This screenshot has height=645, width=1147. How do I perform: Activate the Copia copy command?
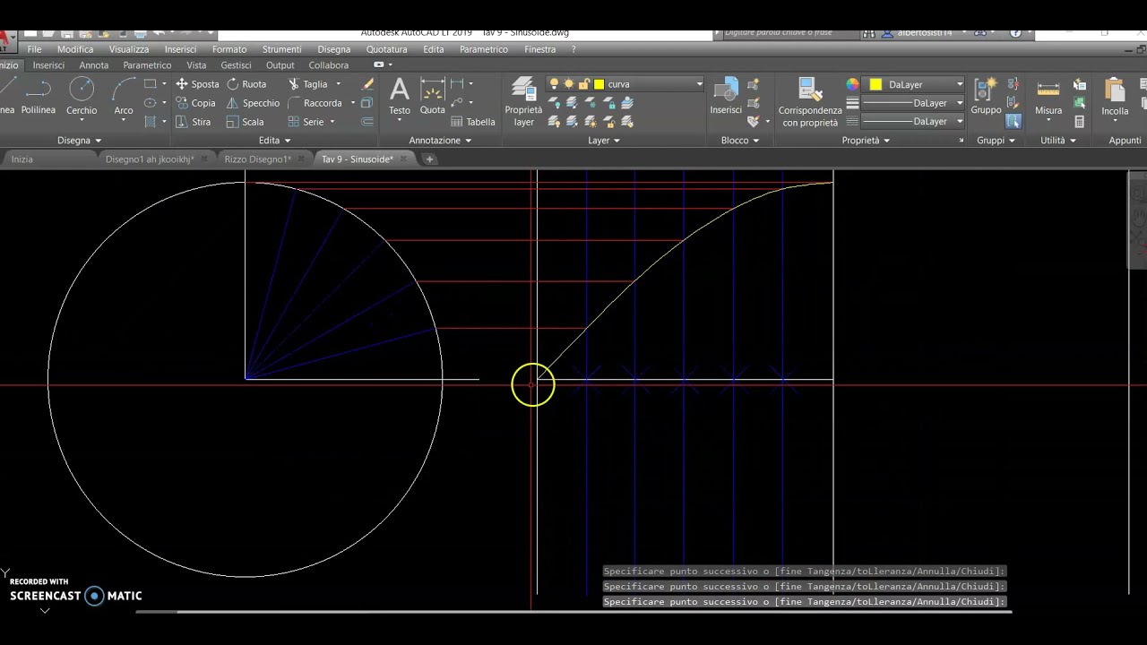pos(195,103)
